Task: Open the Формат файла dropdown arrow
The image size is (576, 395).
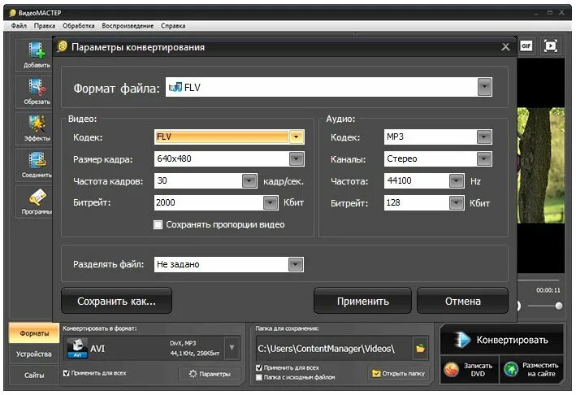Action: (484, 87)
